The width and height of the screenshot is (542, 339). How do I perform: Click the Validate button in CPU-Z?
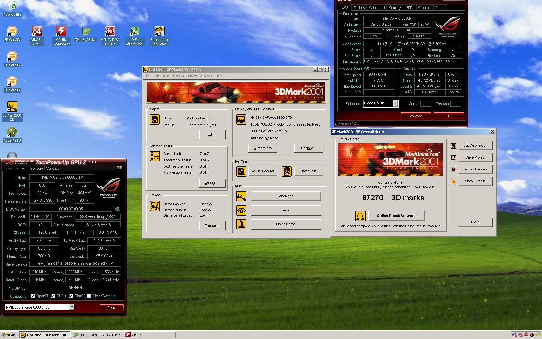coord(416,116)
